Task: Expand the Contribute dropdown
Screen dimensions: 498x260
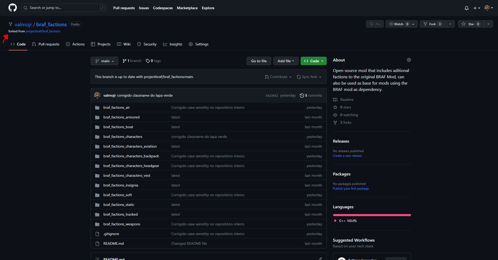Action: pos(278,77)
